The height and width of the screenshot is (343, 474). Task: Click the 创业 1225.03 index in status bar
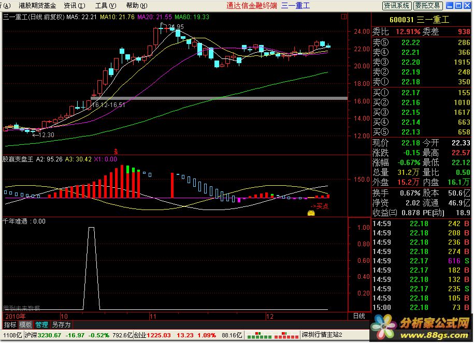coord(152,335)
